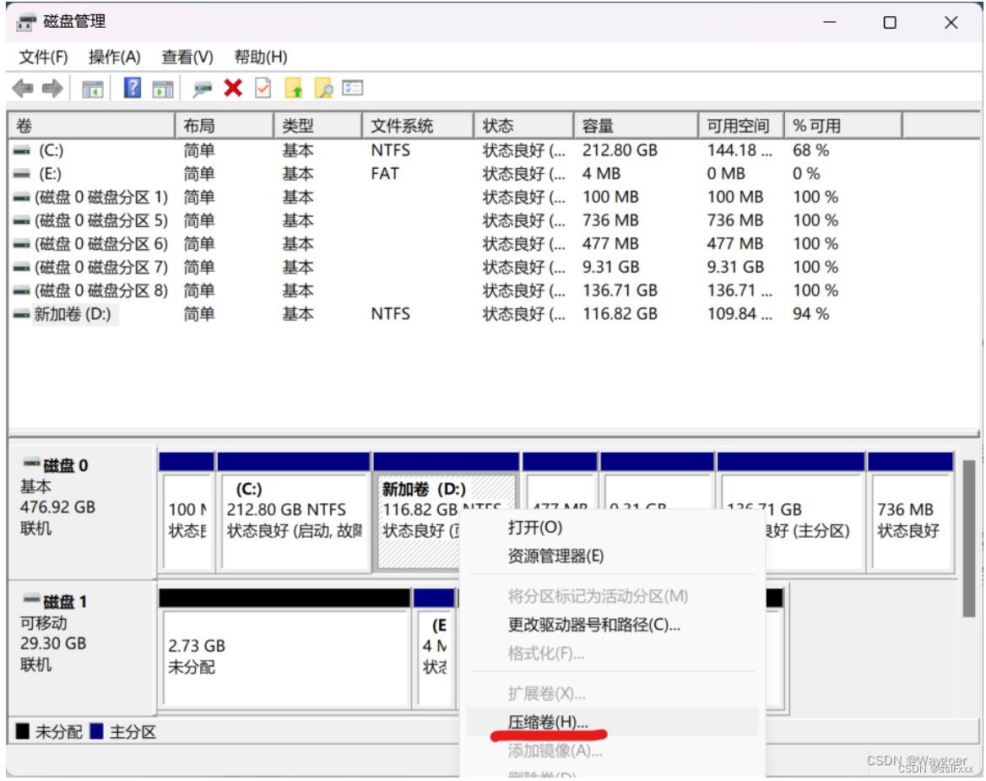This screenshot has width=986, height=781.
Task: Click the red X delete icon
Action: tap(233, 88)
